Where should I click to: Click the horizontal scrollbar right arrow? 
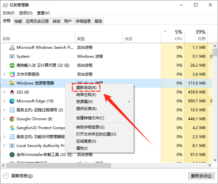(x=210, y=166)
